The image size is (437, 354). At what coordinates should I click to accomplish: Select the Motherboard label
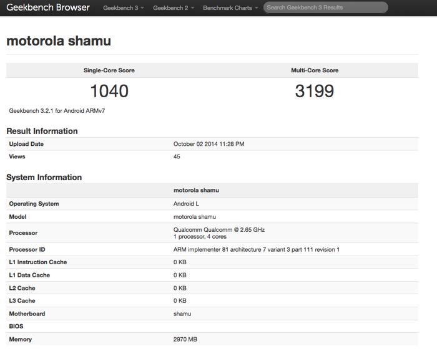(27, 313)
